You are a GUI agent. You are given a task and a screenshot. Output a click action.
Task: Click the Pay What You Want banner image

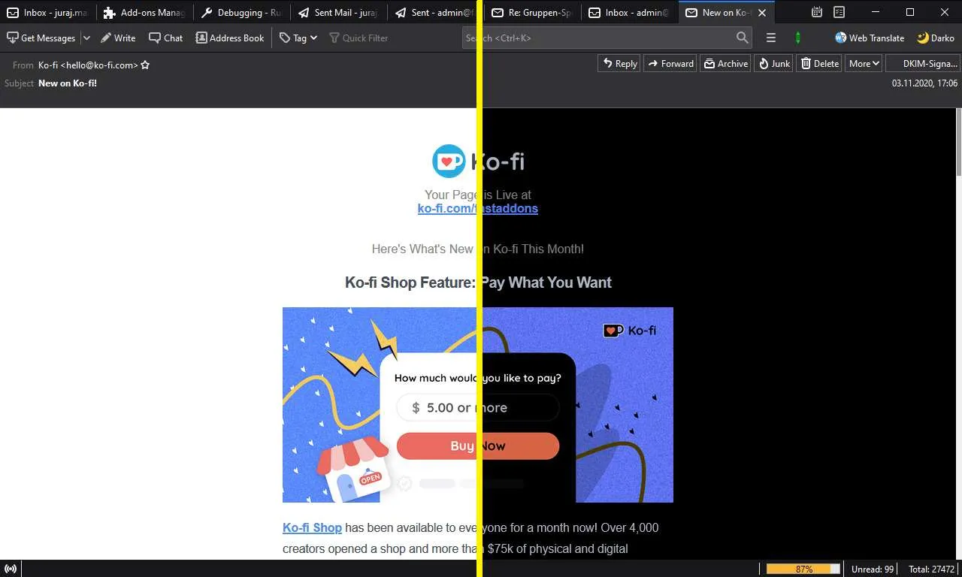[478, 405]
